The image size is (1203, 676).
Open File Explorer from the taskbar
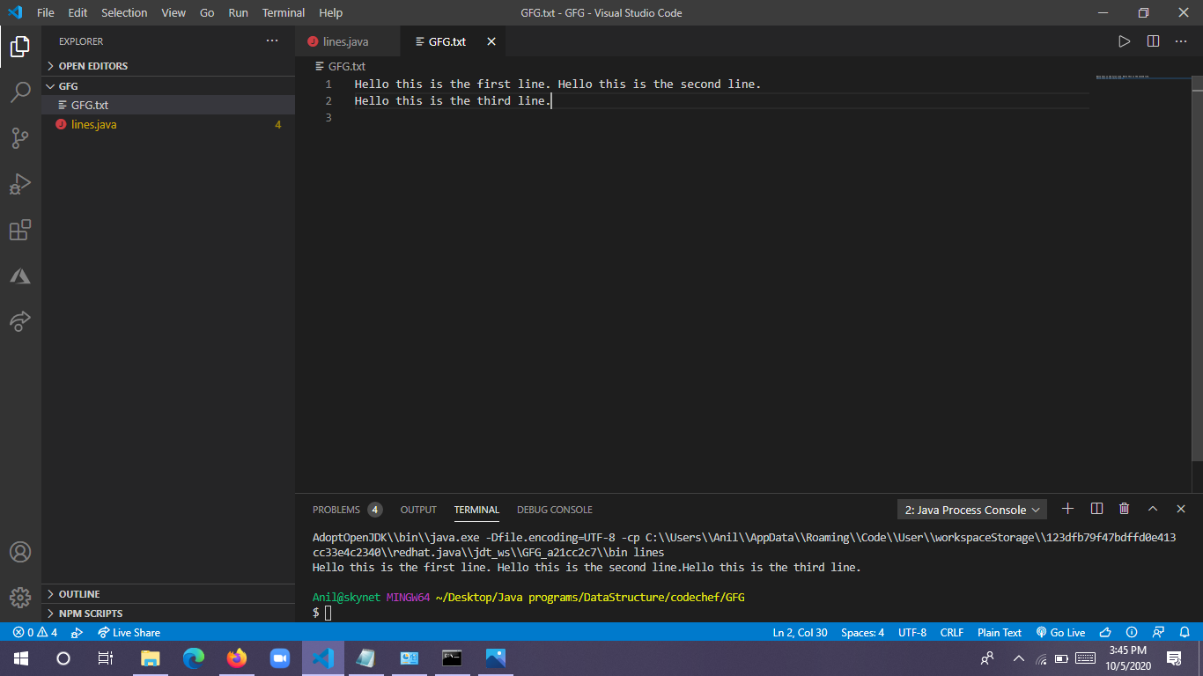(x=151, y=658)
